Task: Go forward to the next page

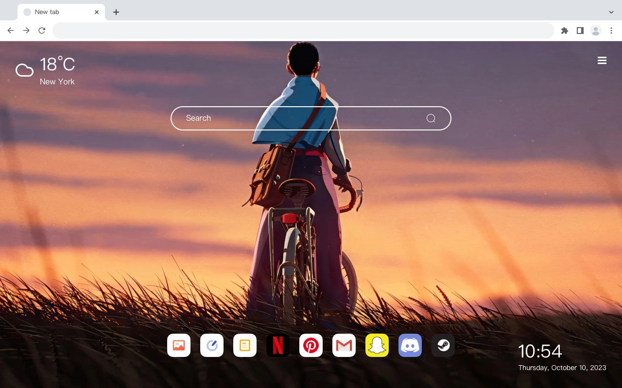Action: (x=26, y=31)
